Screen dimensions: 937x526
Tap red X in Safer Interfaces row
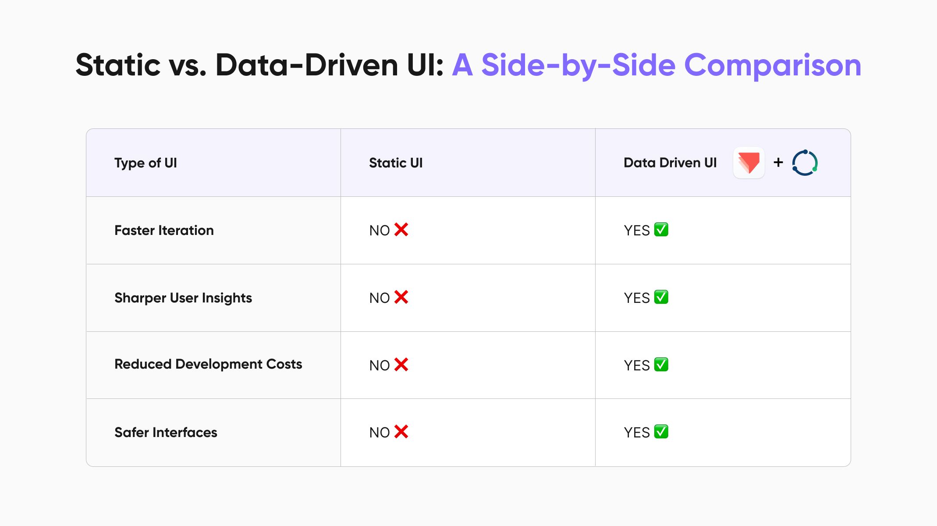pyautogui.click(x=401, y=432)
